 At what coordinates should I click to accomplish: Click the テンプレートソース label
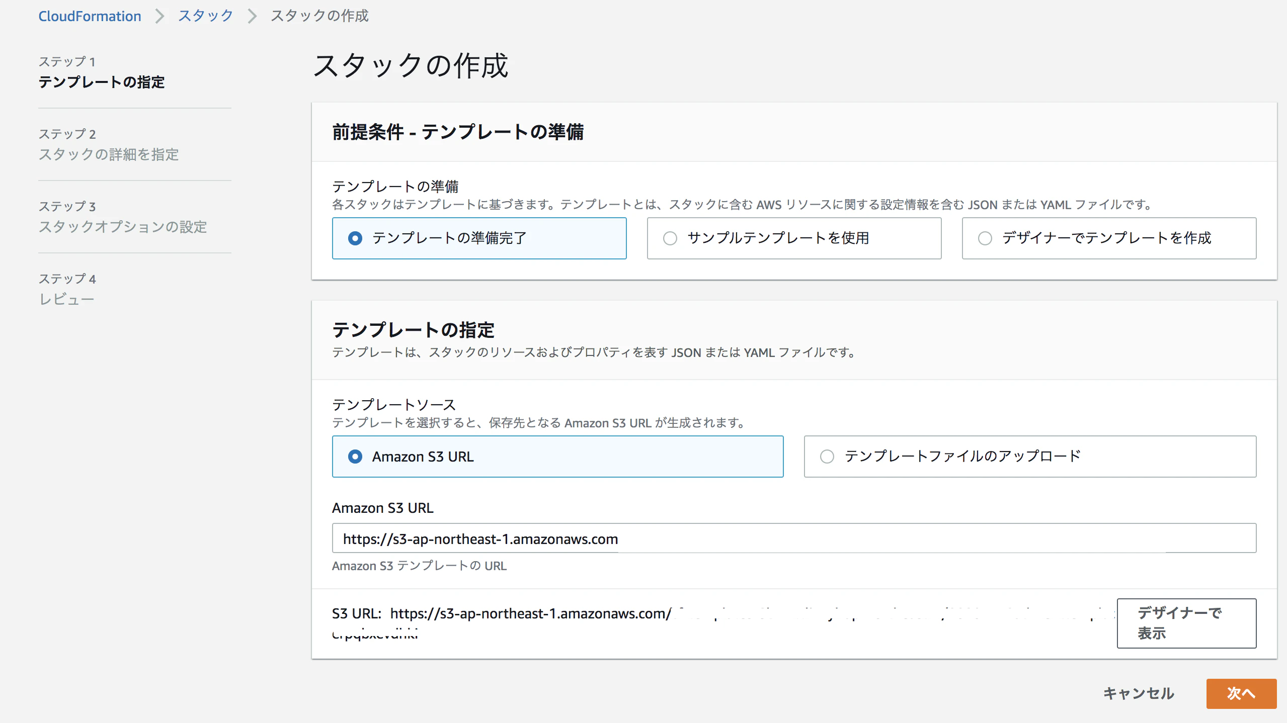coord(394,405)
